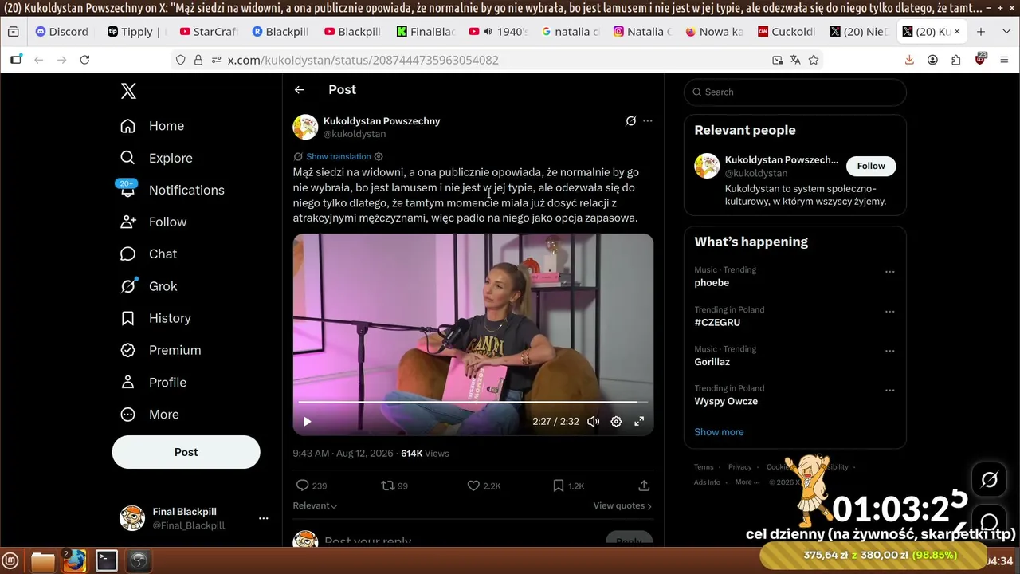
Task: Open more options for Gorillaz trend
Action: (x=890, y=351)
